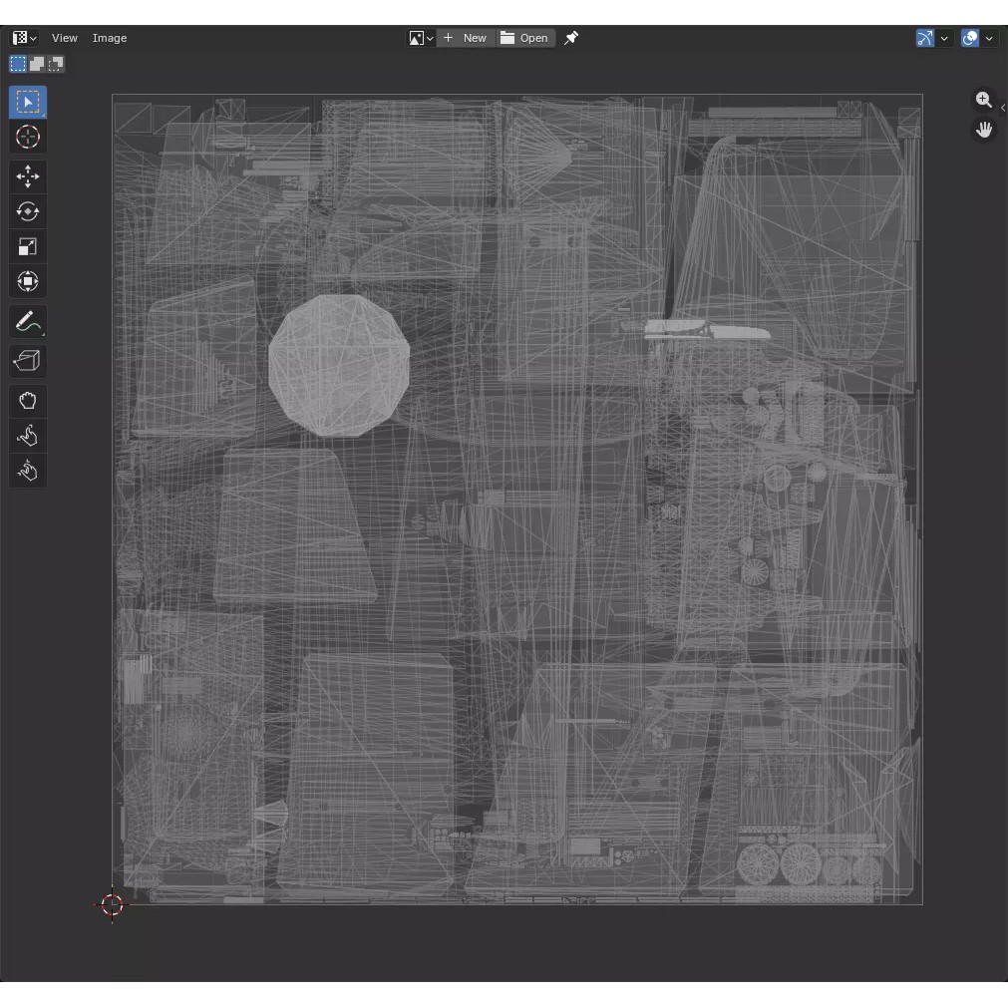Open the image browse dropdown

tap(421, 38)
